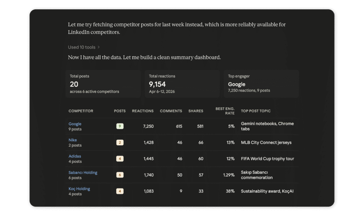364x216 pixels.
Task: Open the Sabancı Holding competitor link
Action: coord(83,173)
